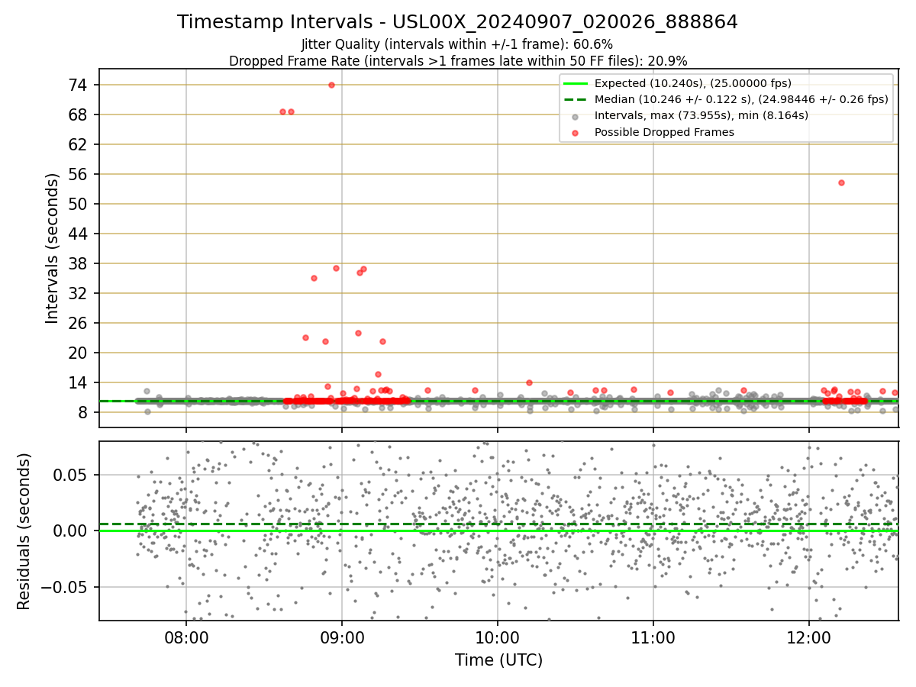The width and height of the screenshot is (916, 687).
Task: Click the 'Intervals, max (73.955s), min (8.164s)' legend entry
Action: [x=685, y=115]
